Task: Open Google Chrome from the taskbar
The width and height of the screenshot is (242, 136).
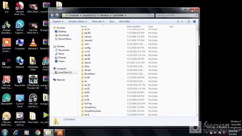Action: tap(38, 133)
